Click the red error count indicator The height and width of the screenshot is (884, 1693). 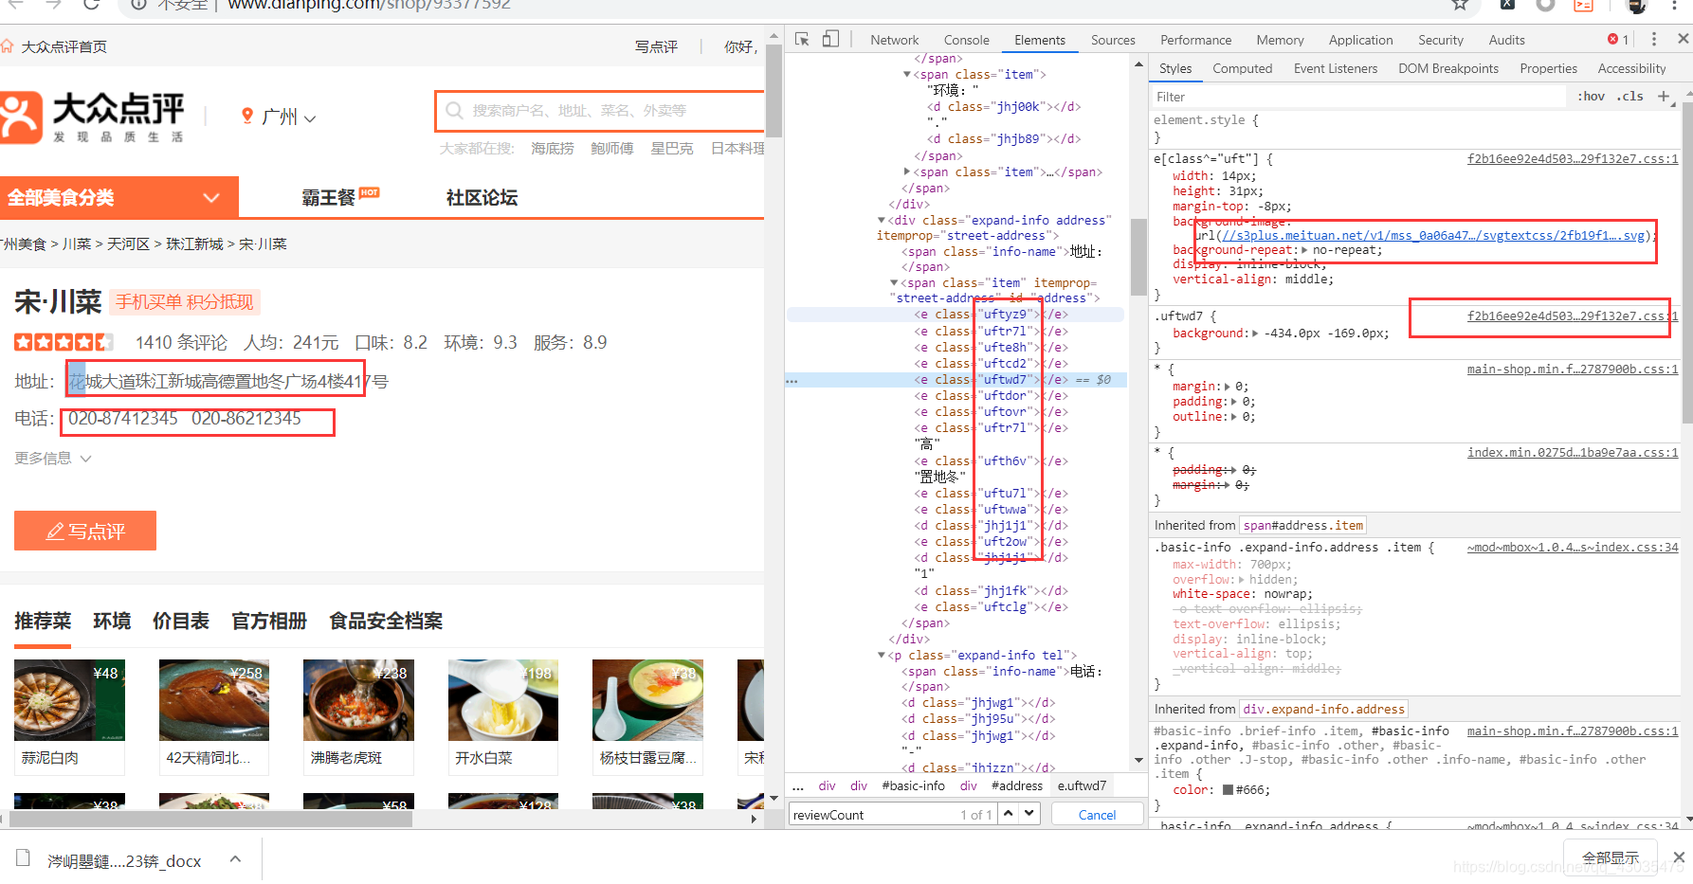tap(1618, 39)
